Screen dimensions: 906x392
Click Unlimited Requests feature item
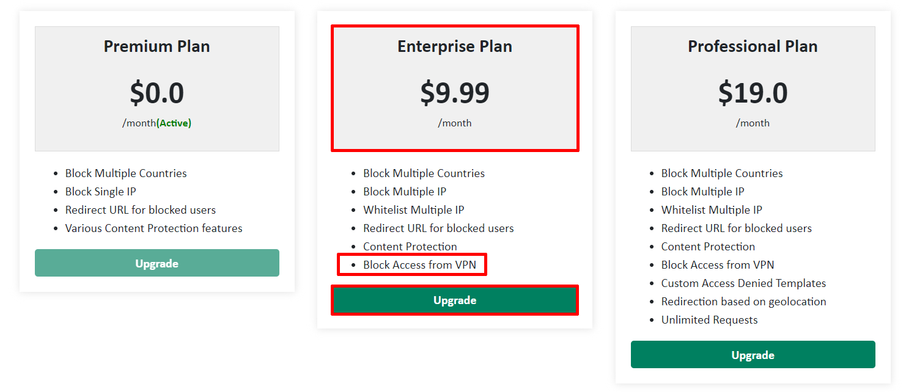coord(709,319)
